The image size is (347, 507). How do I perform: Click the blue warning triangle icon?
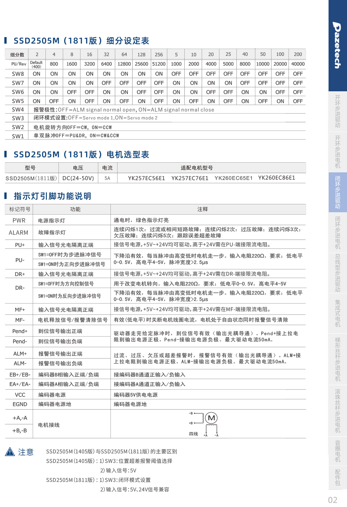(x=10, y=452)
